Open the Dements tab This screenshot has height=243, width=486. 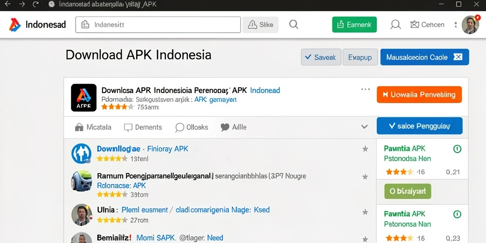click(143, 127)
